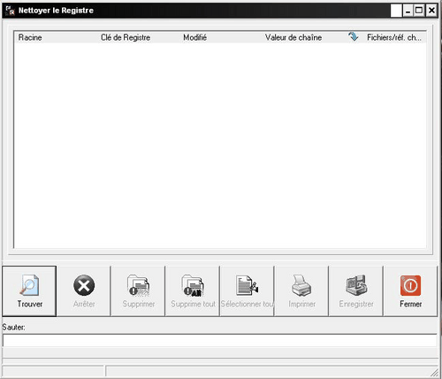442x379 pixels.
Task: Sort by Valeur de chaîne column
Action: tap(293, 37)
